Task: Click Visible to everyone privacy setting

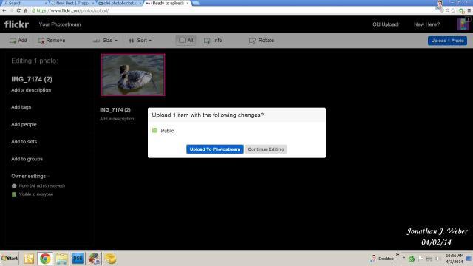Action: pos(33,194)
